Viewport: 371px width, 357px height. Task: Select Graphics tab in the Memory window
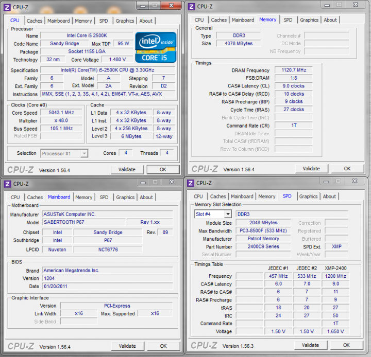click(x=309, y=20)
